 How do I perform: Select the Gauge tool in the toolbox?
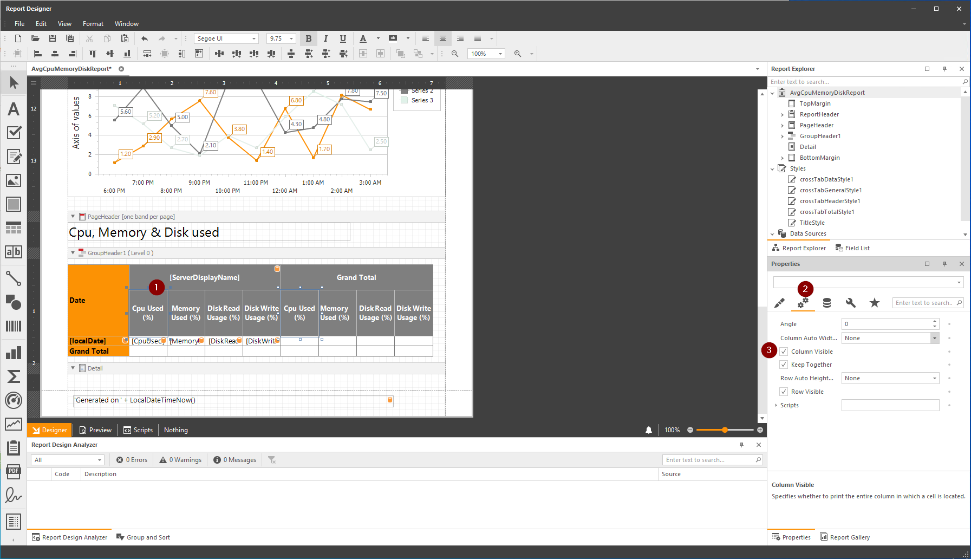tap(14, 400)
